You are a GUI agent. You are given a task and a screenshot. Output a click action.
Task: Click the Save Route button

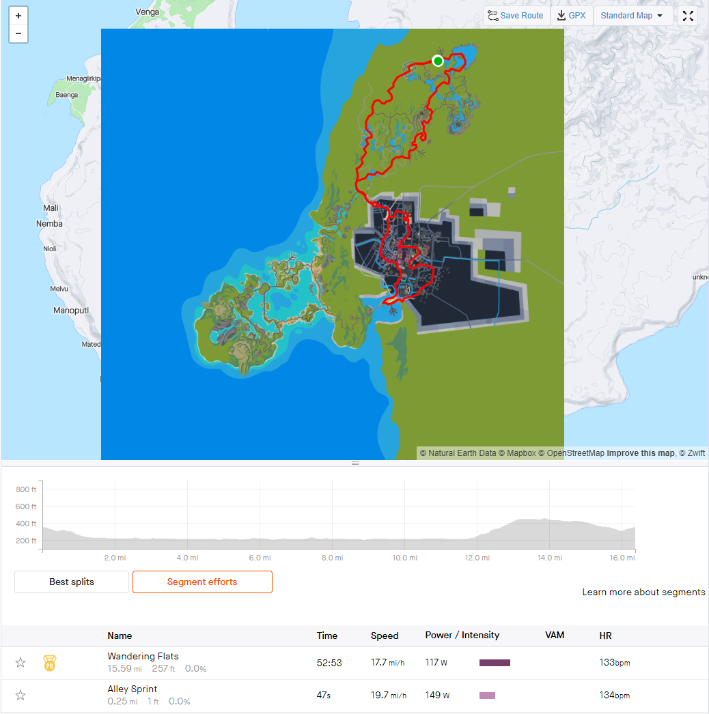[516, 16]
